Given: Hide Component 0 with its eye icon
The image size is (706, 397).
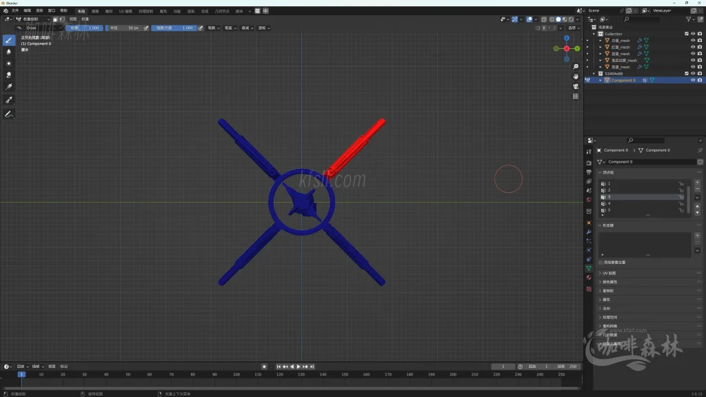Looking at the screenshot, I should point(693,80).
